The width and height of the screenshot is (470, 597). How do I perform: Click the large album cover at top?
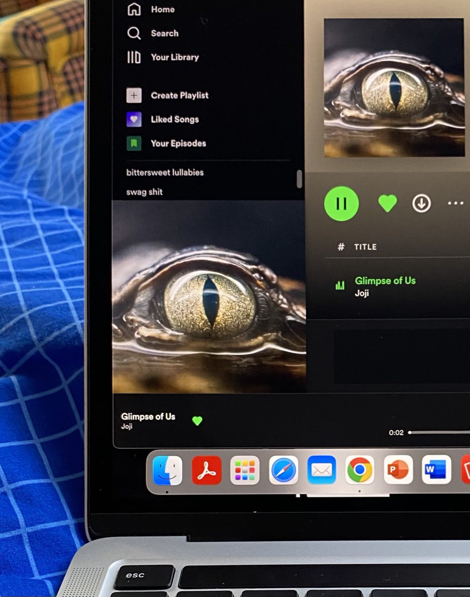pos(394,88)
